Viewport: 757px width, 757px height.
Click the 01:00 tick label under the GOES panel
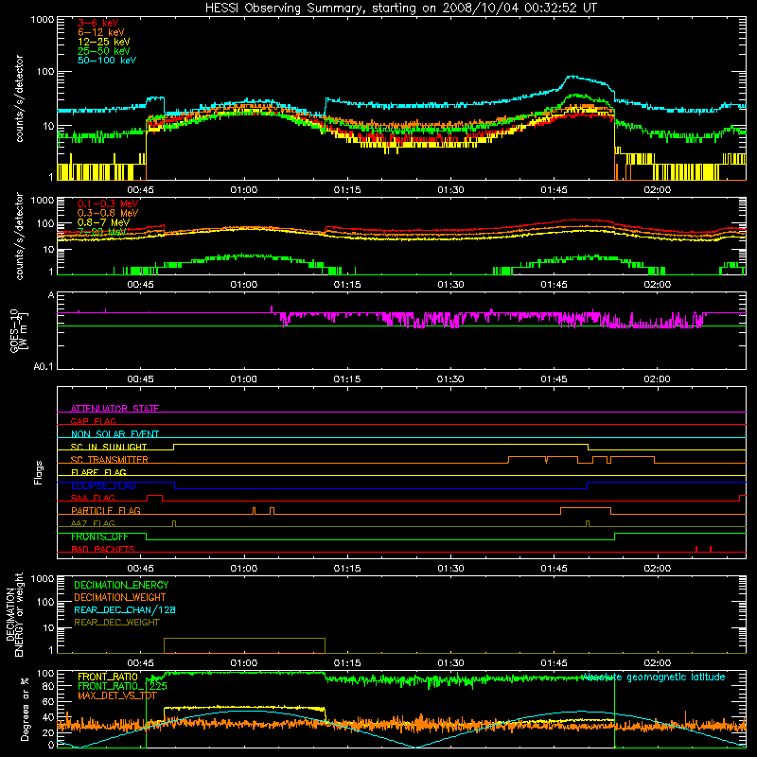pyautogui.click(x=244, y=379)
